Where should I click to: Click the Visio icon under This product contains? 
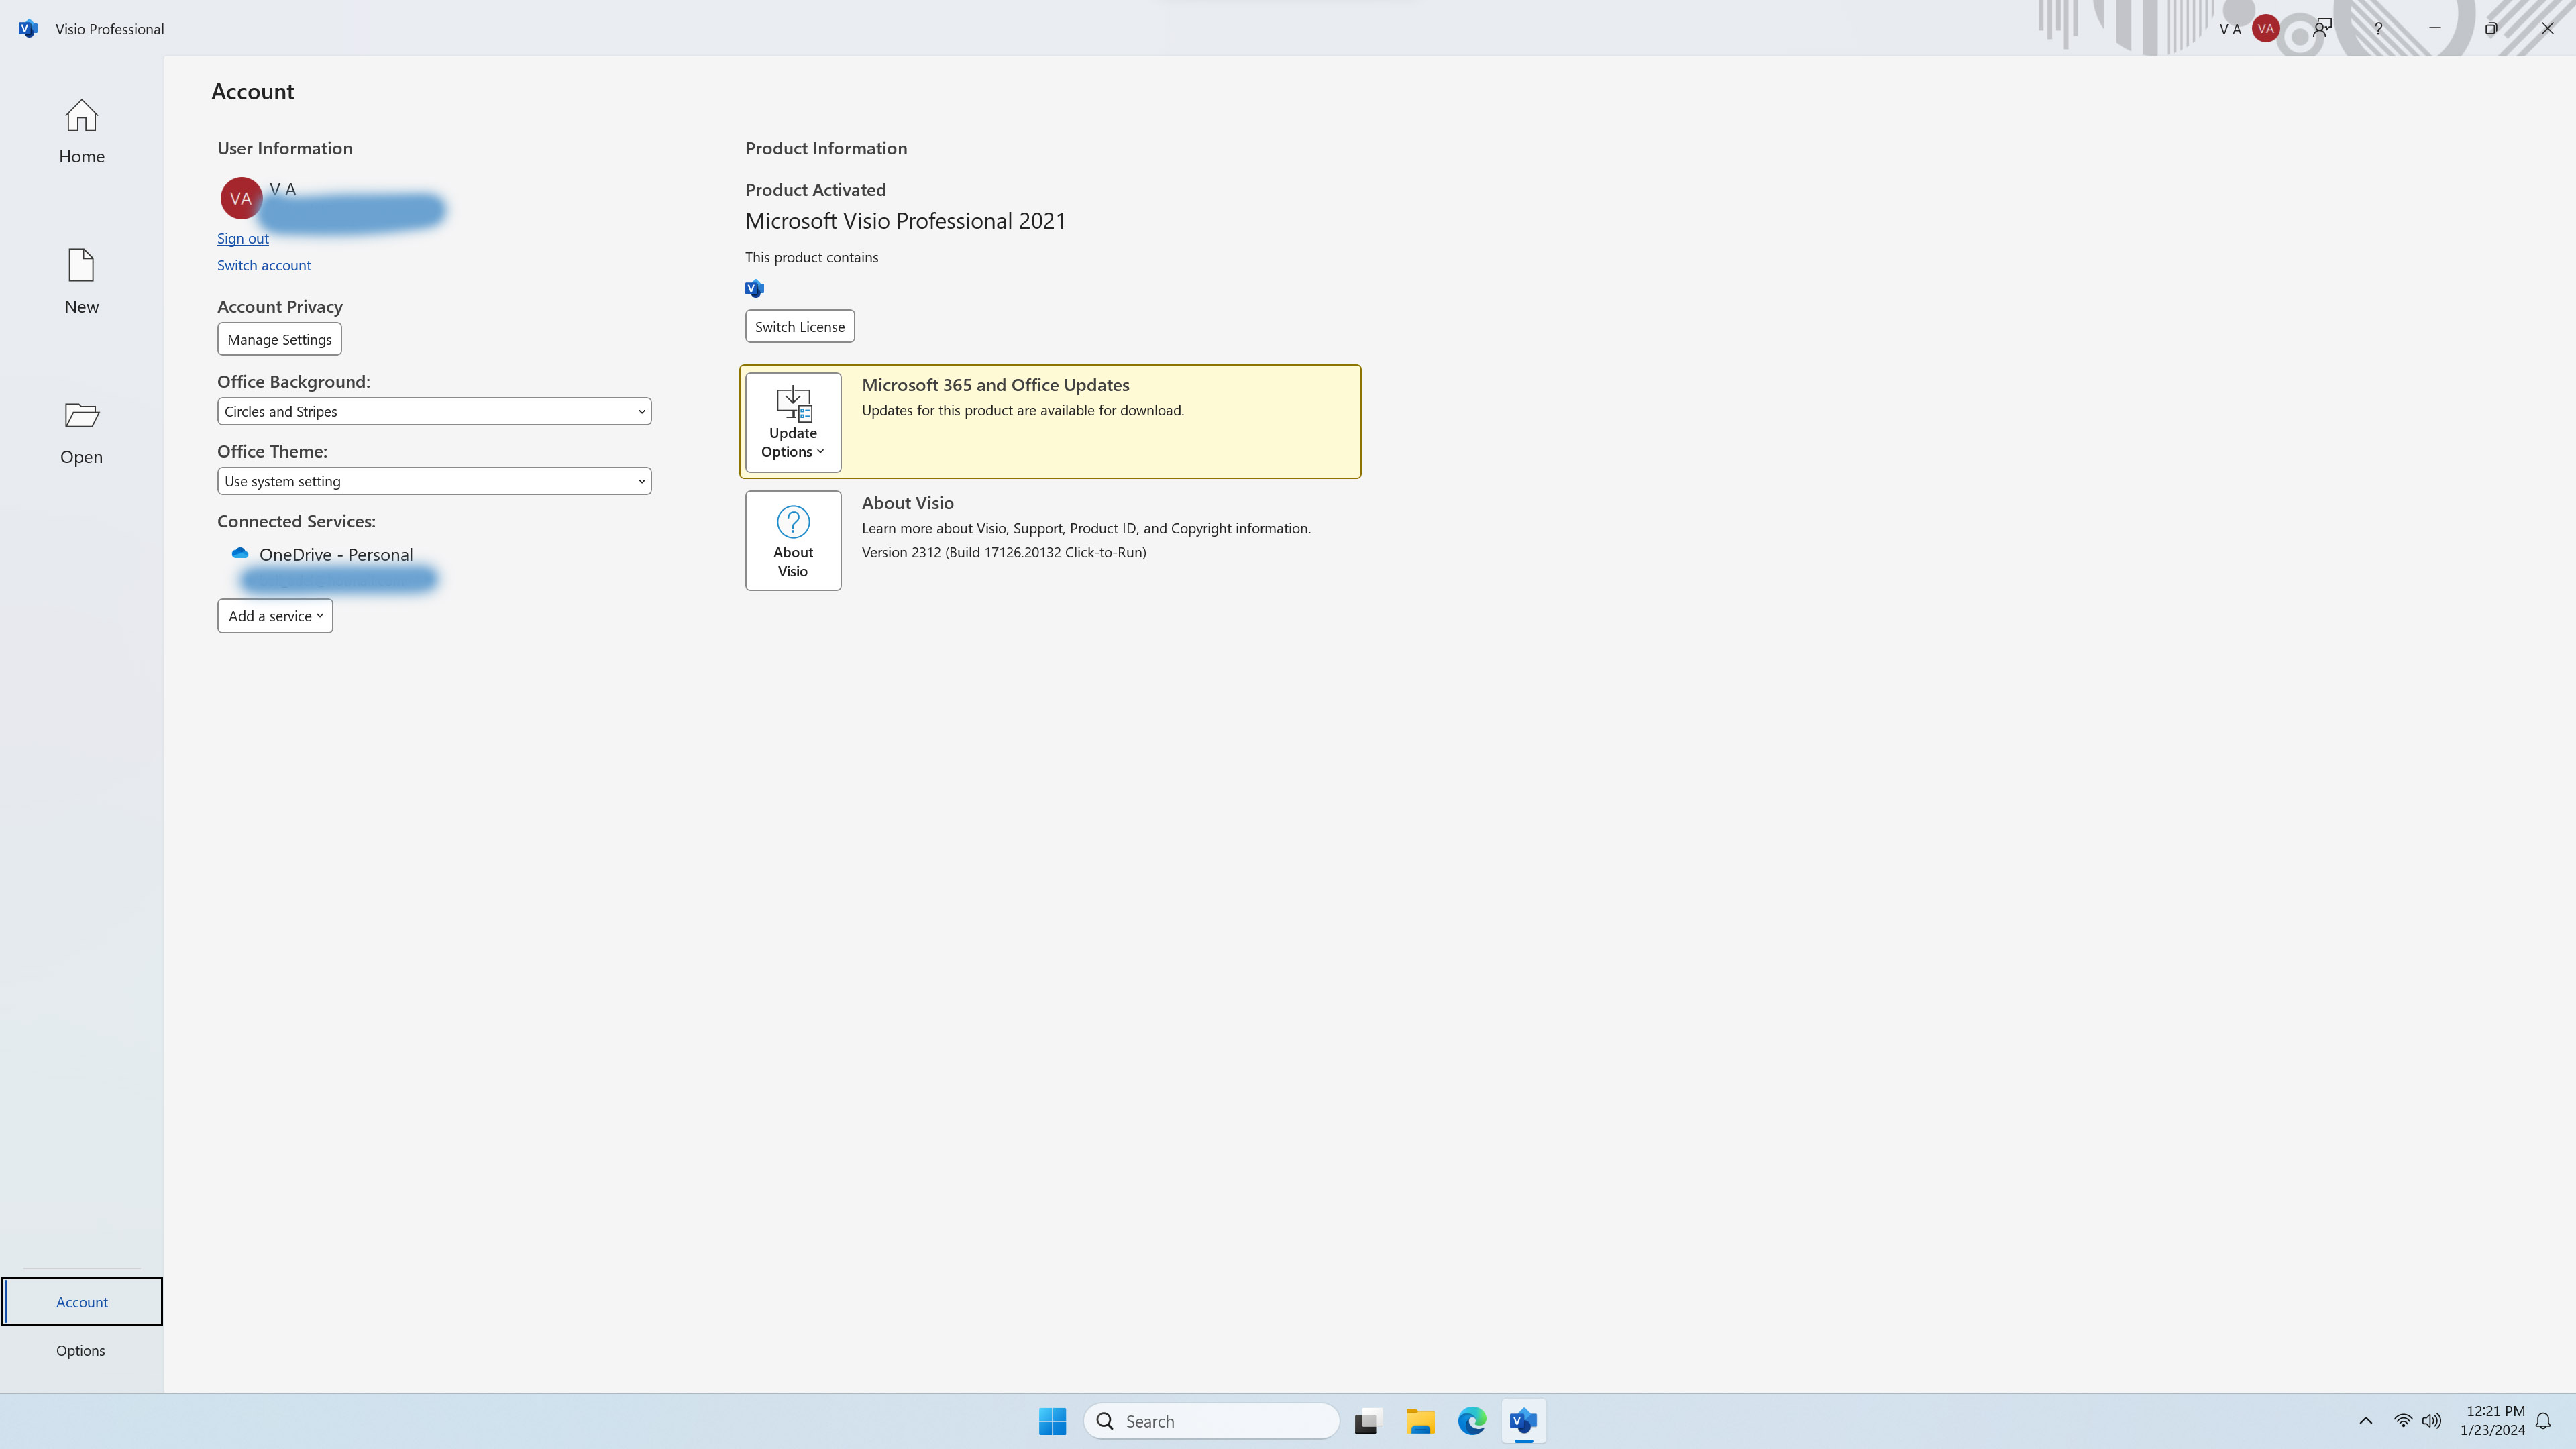pyautogui.click(x=754, y=288)
